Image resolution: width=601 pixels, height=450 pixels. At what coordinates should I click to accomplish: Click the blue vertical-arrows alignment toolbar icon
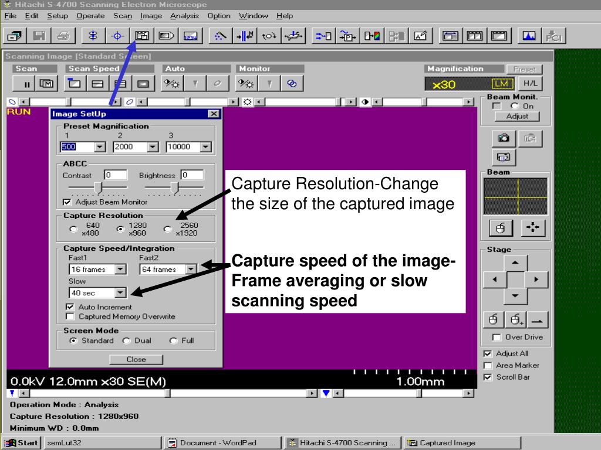pos(93,36)
